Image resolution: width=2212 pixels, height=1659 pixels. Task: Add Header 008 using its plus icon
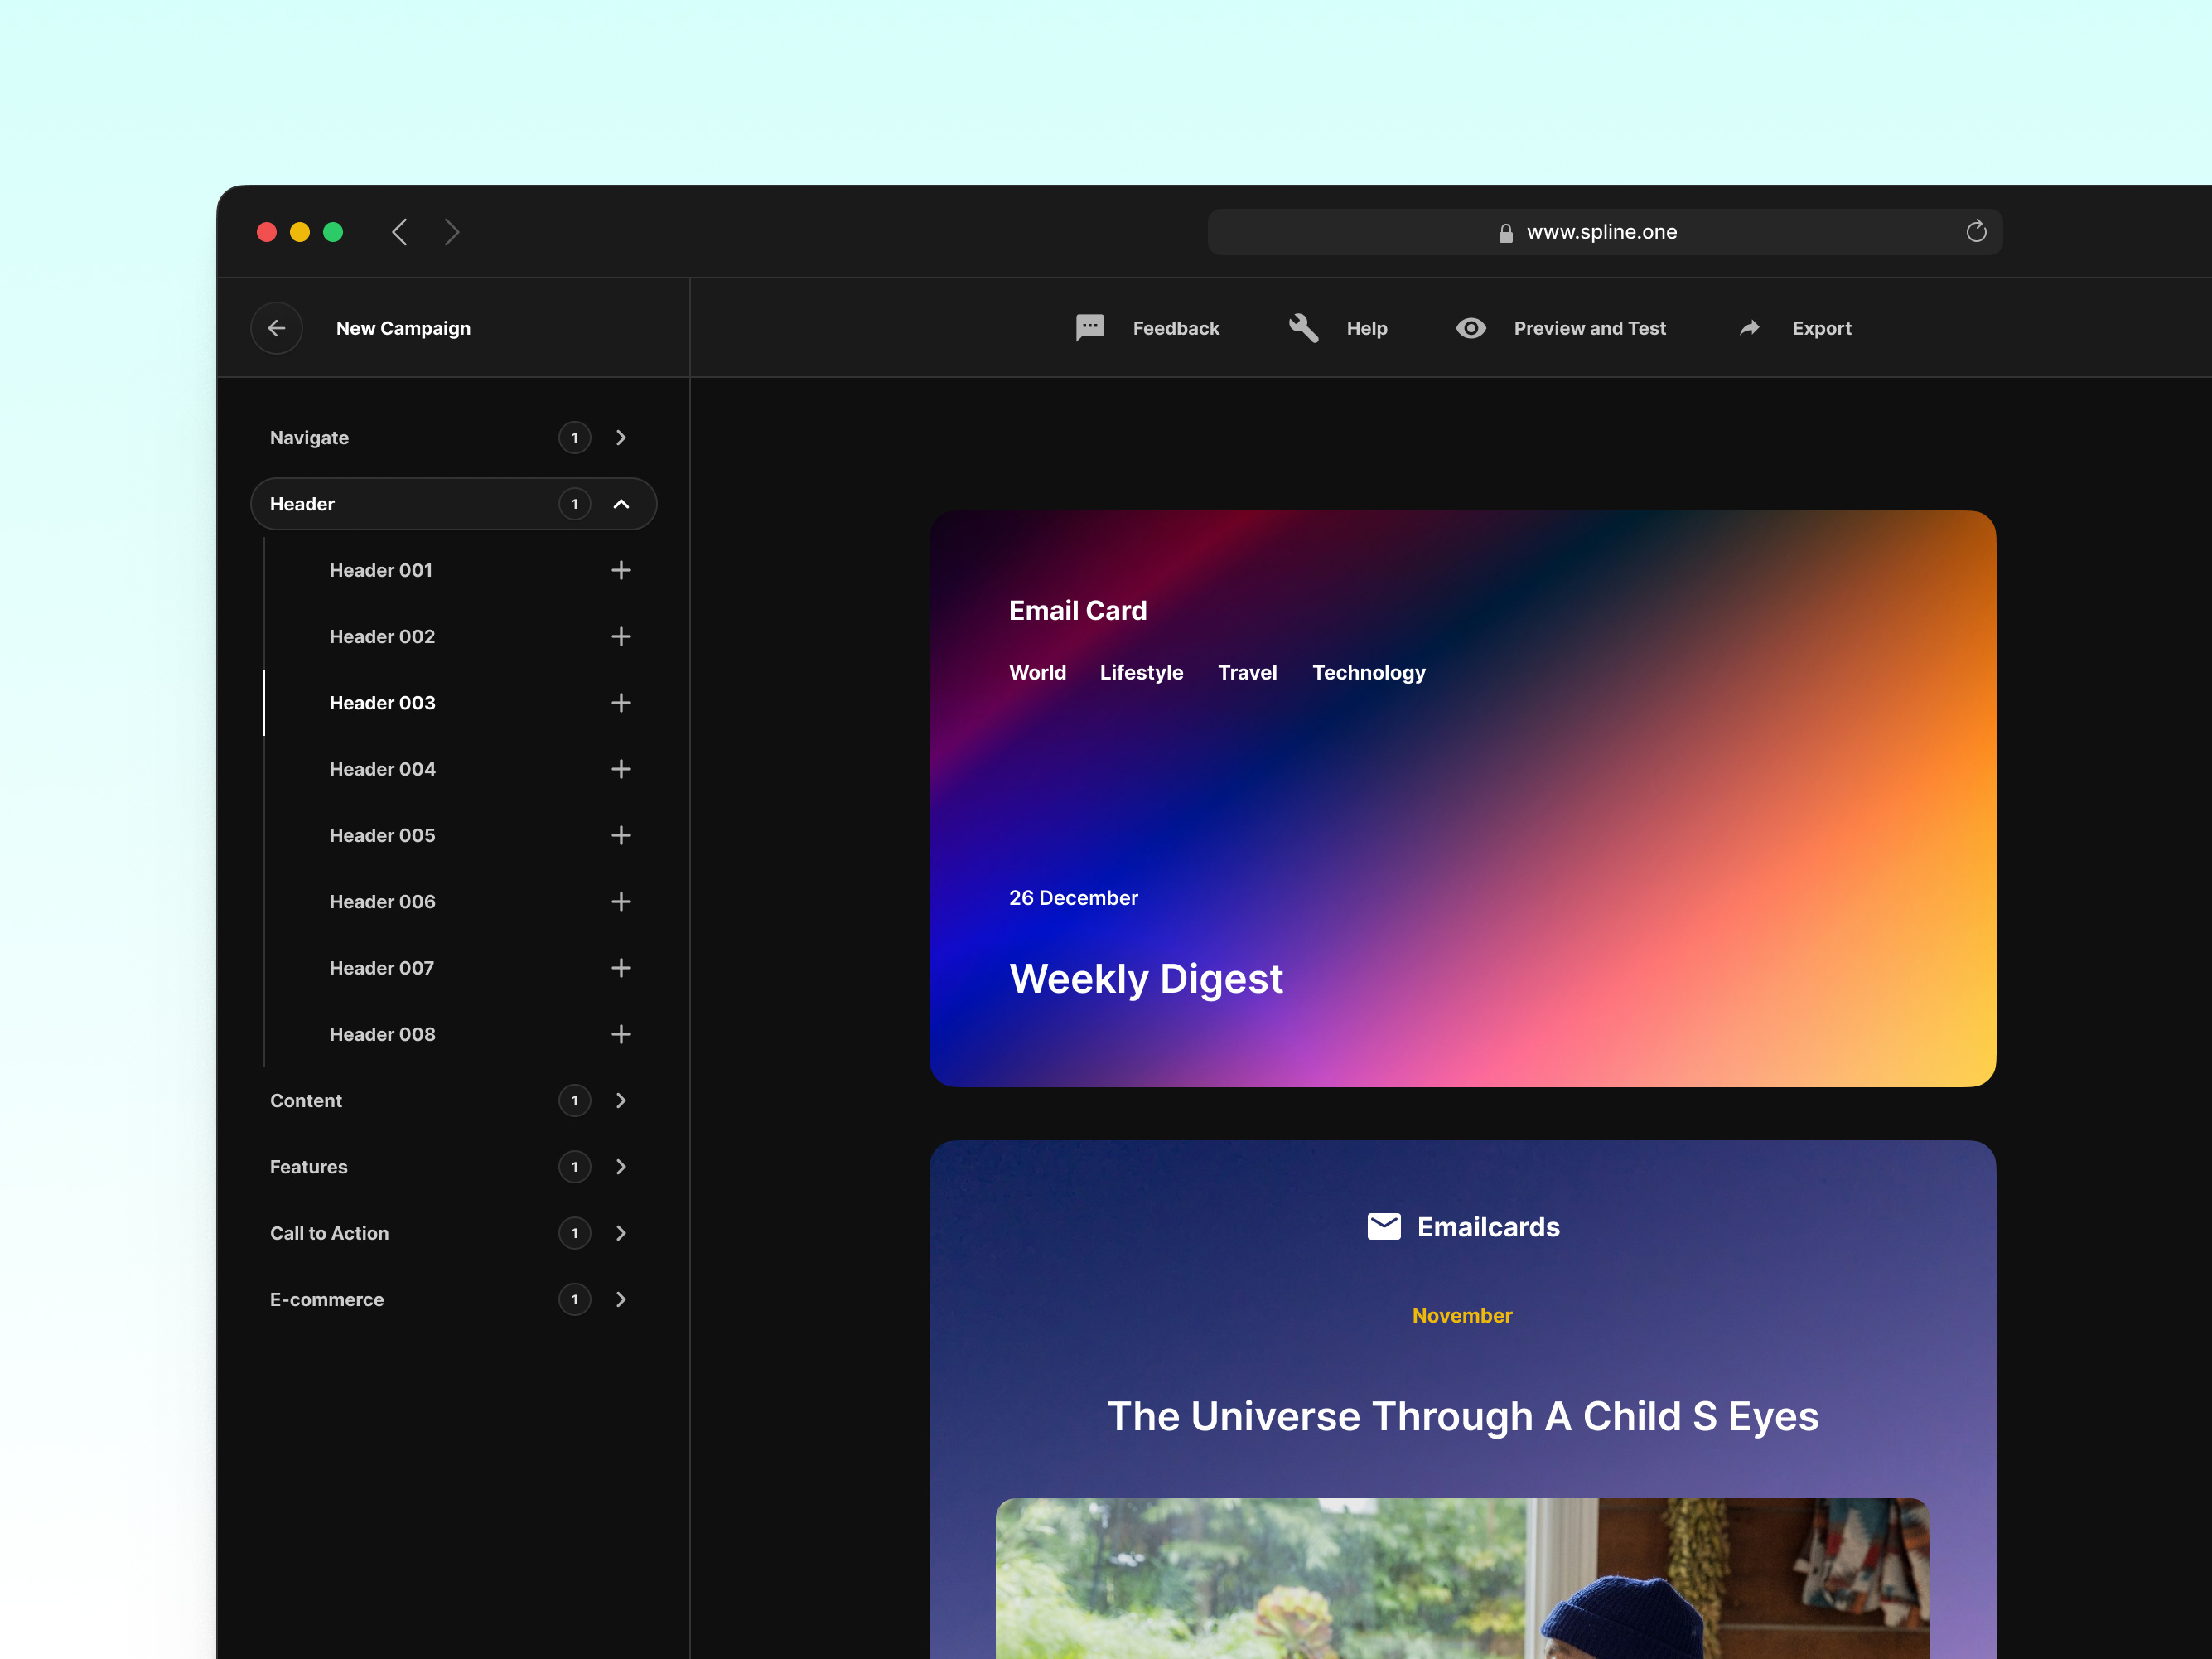621,1034
